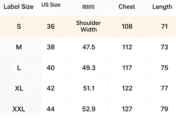
Task: Click the garbled third column header
Action: 88,7
